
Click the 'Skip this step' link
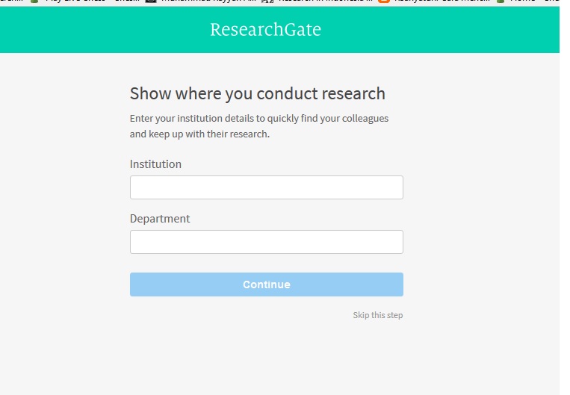point(377,315)
